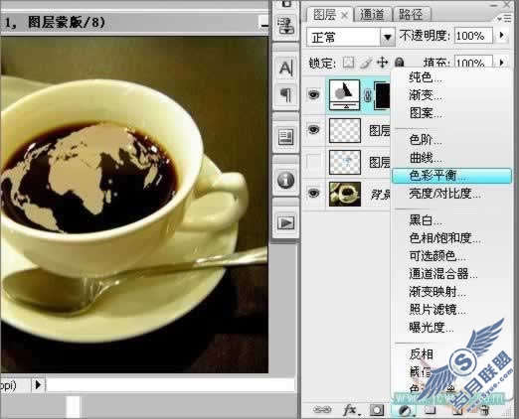Open the Character panel (A| icon)
The image size is (519, 419).
click(285, 69)
